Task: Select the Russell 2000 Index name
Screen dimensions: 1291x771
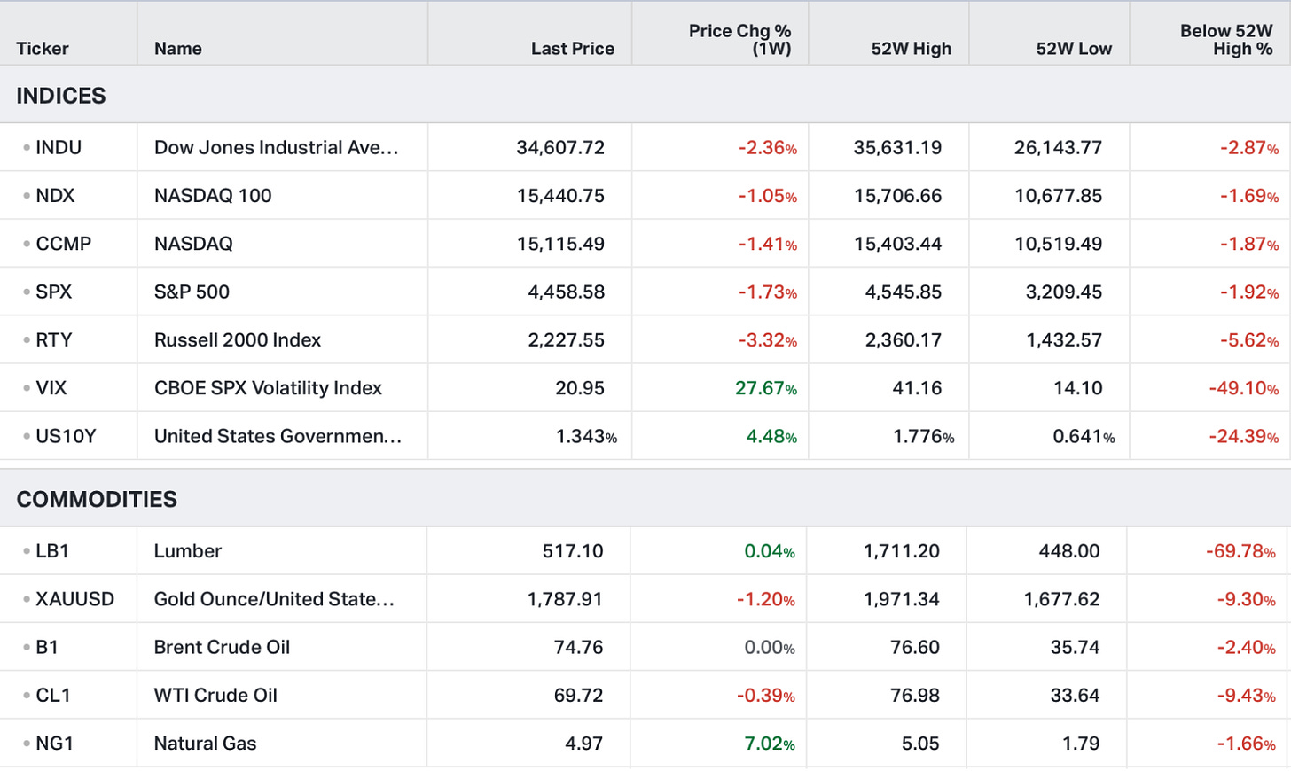Action: (238, 339)
